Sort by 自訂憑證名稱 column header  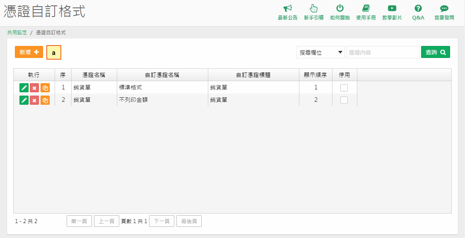pos(162,75)
